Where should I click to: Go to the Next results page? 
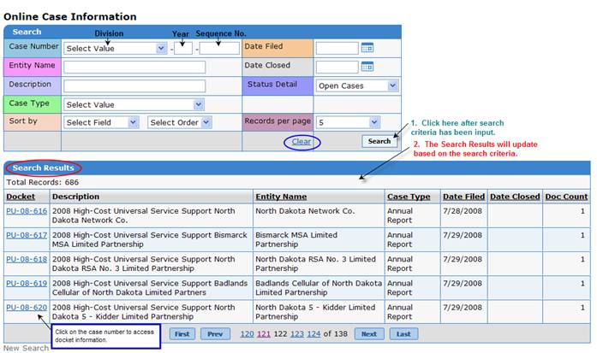[369, 334]
